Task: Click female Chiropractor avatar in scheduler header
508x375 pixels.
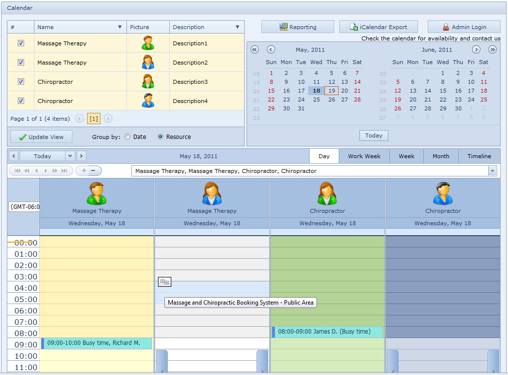Action: click(x=327, y=193)
